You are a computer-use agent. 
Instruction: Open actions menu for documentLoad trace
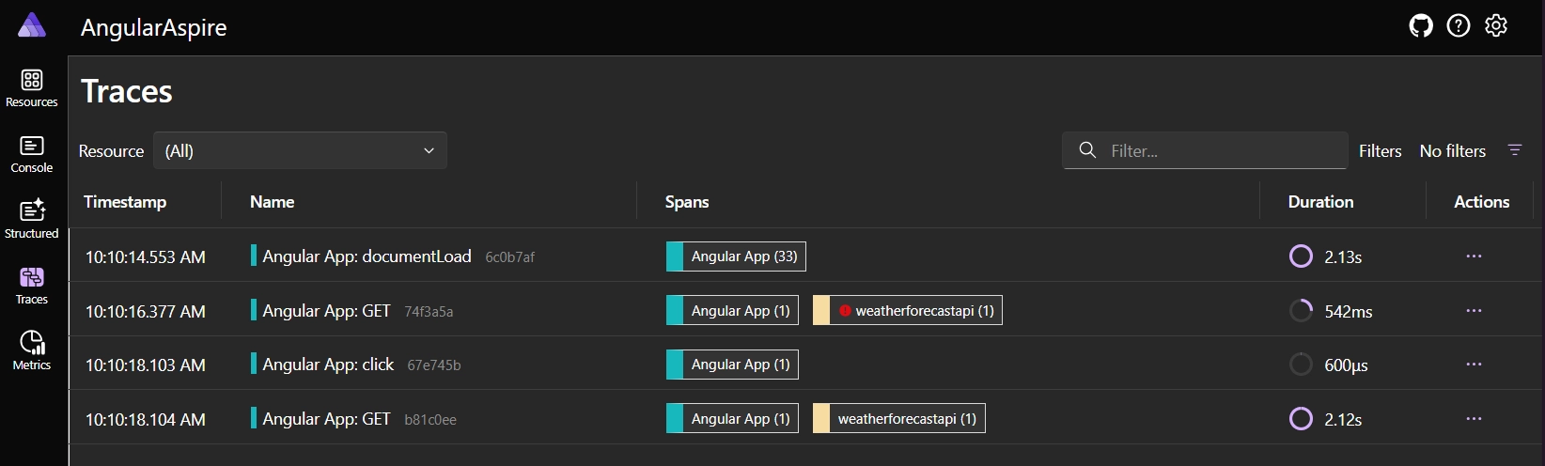pos(1474,256)
